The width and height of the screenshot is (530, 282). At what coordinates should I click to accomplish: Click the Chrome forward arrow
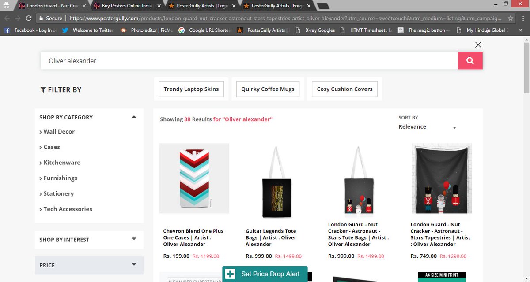pyautogui.click(x=18, y=19)
